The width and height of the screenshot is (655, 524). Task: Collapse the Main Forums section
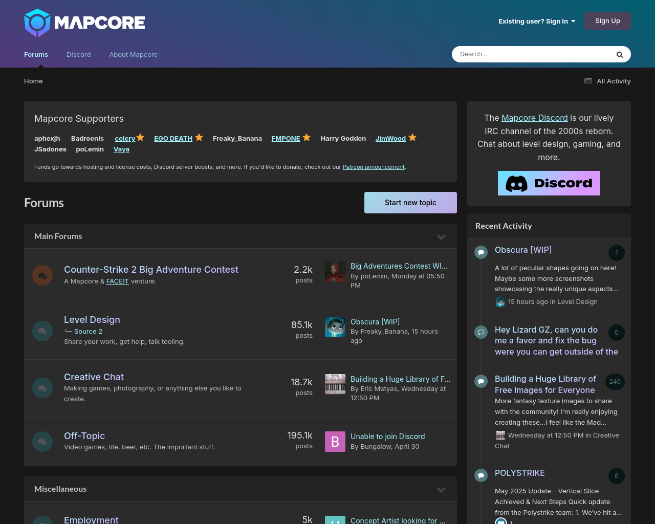point(441,236)
